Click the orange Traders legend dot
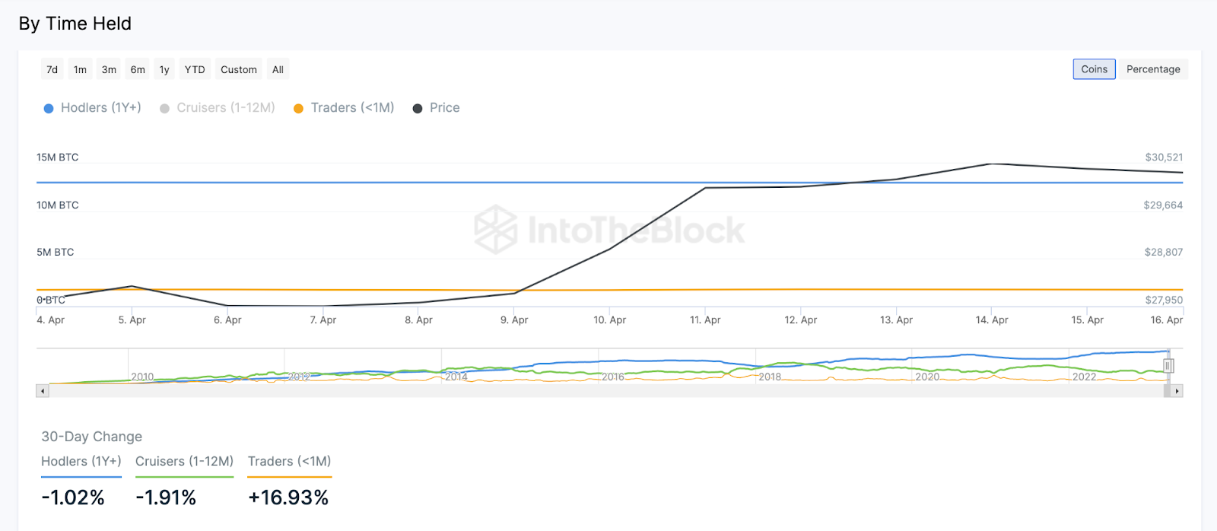The height and width of the screenshot is (531, 1217). [x=298, y=109]
